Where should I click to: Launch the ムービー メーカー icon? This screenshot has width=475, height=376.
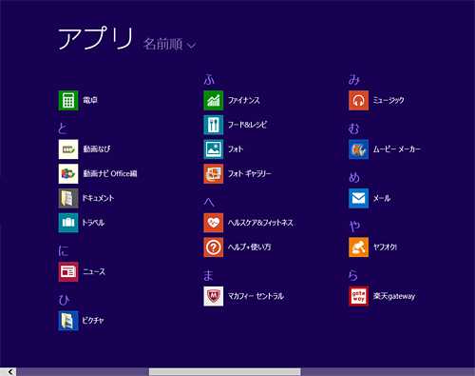pyautogui.click(x=358, y=149)
